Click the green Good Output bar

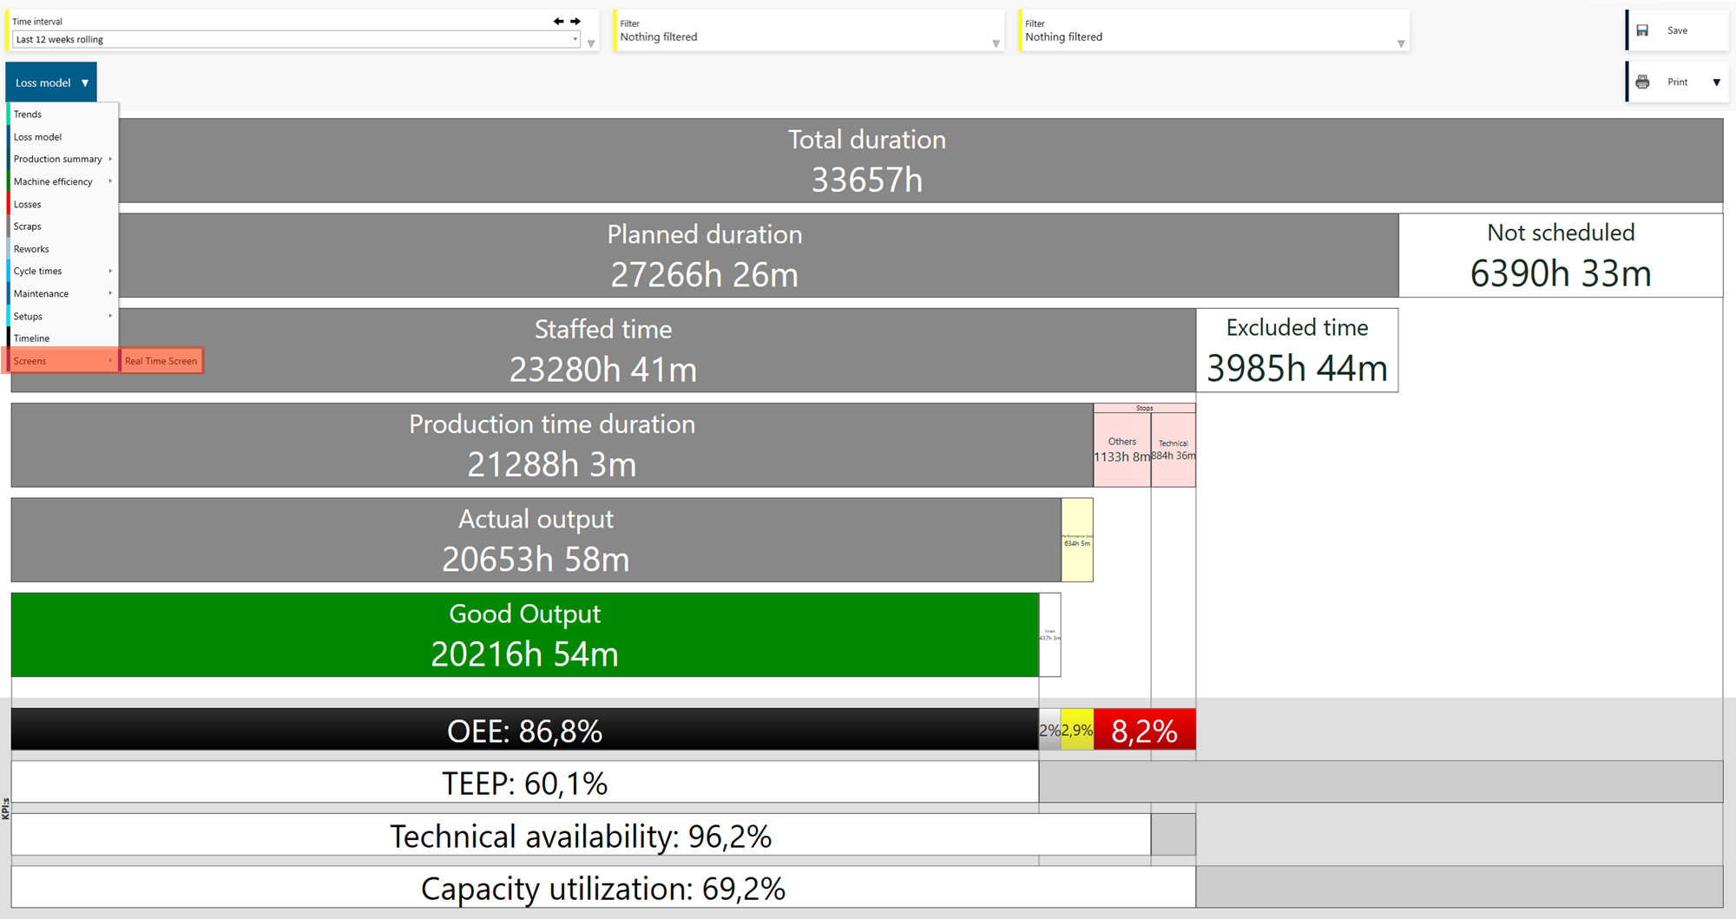tap(524, 635)
